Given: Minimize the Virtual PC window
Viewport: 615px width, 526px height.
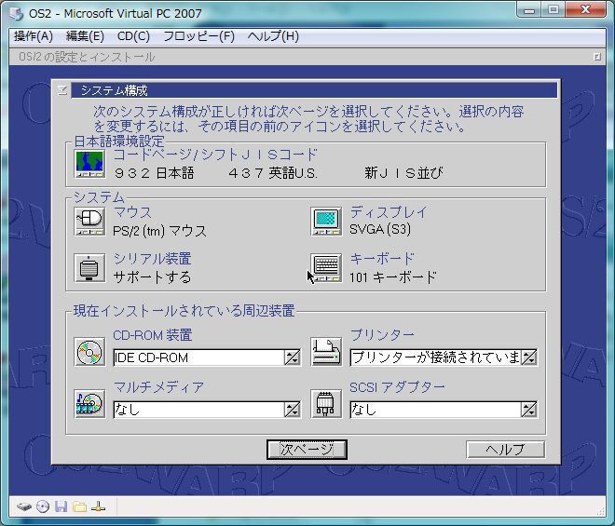Looking at the screenshot, I should pyautogui.click(x=529, y=9).
